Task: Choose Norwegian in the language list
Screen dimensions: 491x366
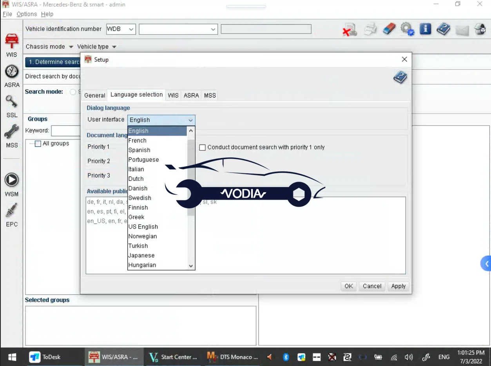Action: [158, 236]
